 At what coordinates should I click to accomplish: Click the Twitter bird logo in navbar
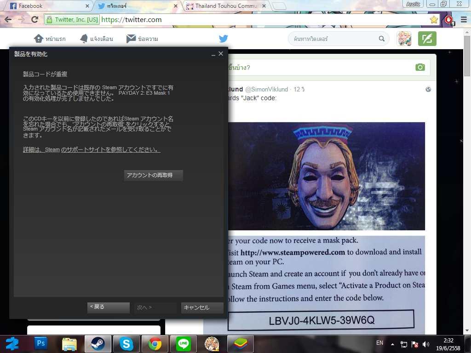click(223, 39)
